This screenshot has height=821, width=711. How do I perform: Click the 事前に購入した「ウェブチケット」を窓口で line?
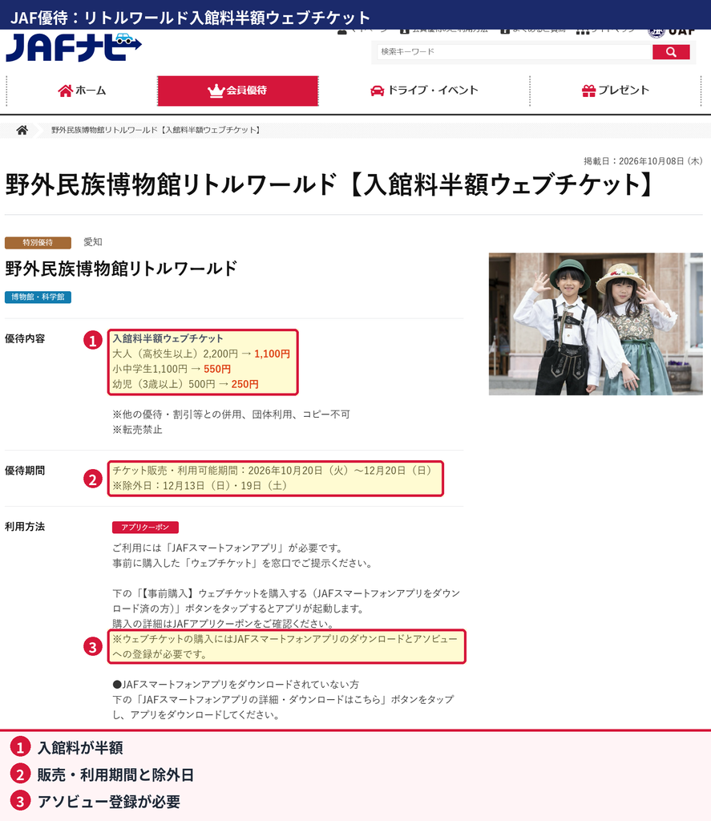pyautogui.click(x=244, y=564)
